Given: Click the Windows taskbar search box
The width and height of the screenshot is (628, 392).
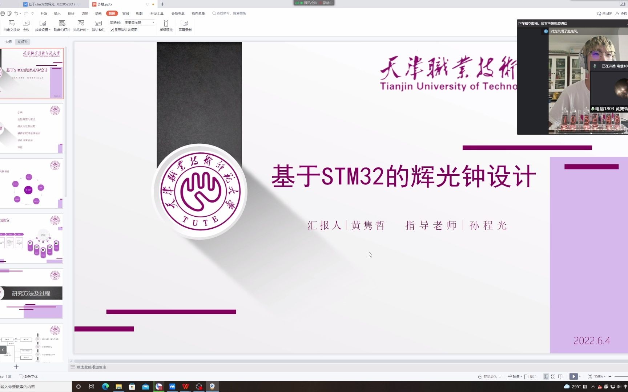Looking at the screenshot, I should 36,387.
